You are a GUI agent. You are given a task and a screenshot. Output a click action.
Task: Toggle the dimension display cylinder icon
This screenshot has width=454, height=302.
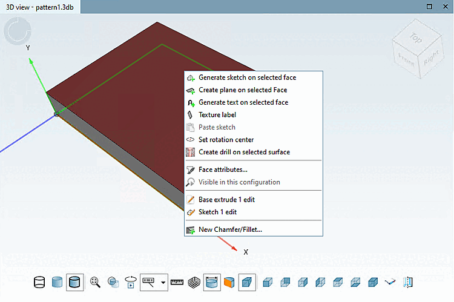click(x=212, y=282)
